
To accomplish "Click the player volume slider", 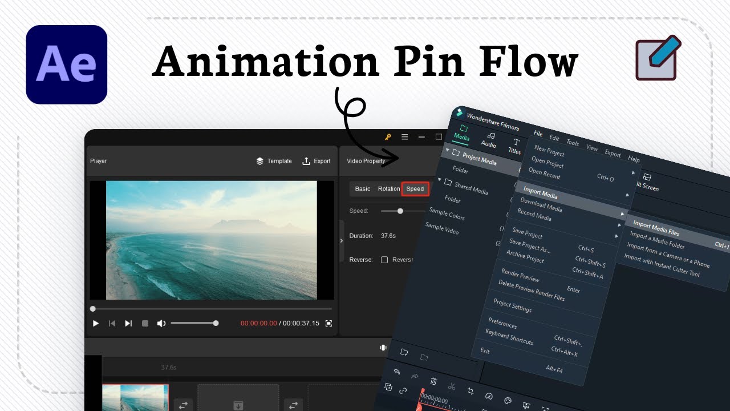I will [193, 323].
